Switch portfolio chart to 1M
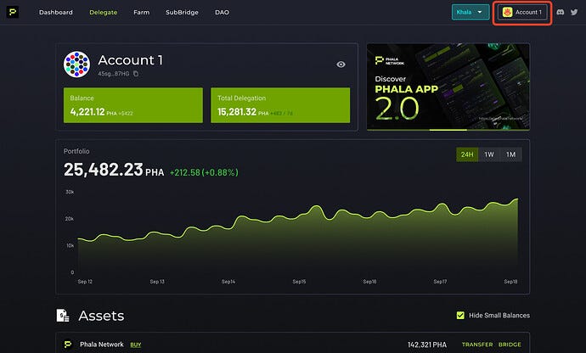 [511, 154]
